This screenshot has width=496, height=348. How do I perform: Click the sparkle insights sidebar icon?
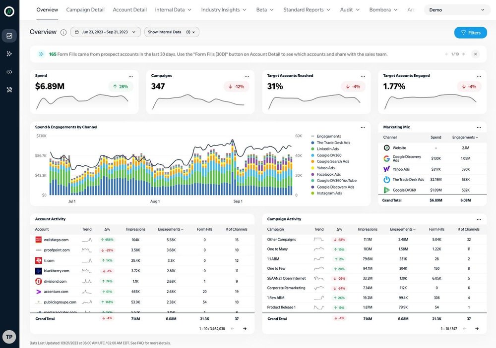pyautogui.click(x=9, y=53)
